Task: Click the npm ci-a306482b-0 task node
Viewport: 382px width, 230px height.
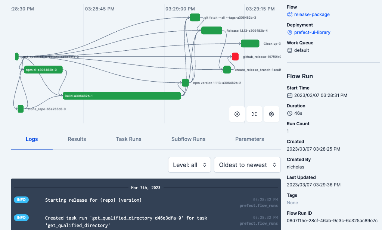Action: tap(43, 70)
